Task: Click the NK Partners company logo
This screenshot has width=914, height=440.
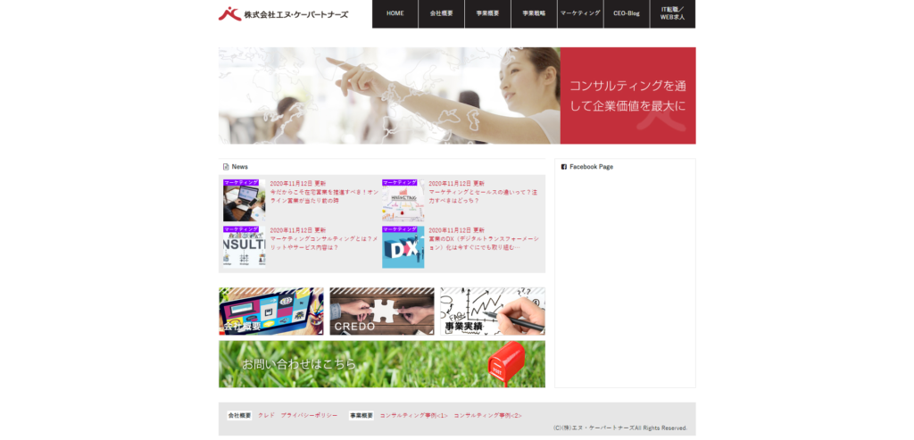Action: (283, 14)
